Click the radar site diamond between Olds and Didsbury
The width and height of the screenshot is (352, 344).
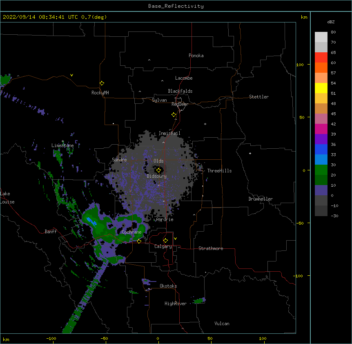click(158, 170)
